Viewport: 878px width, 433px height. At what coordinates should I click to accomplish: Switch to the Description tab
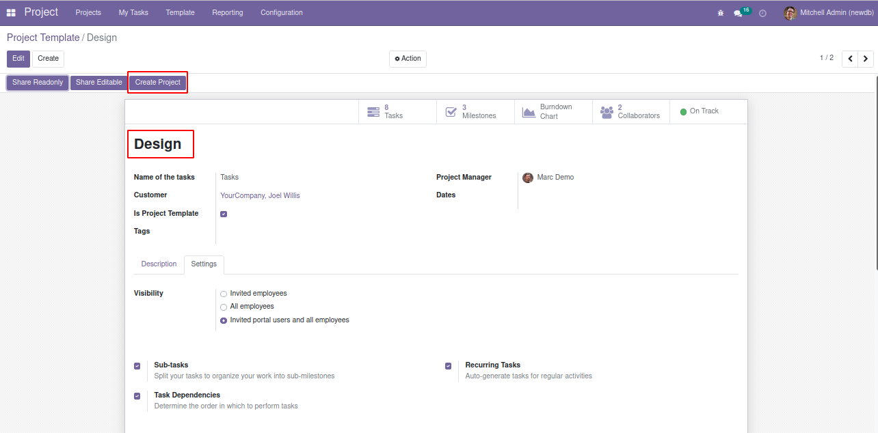coord(159,264)
